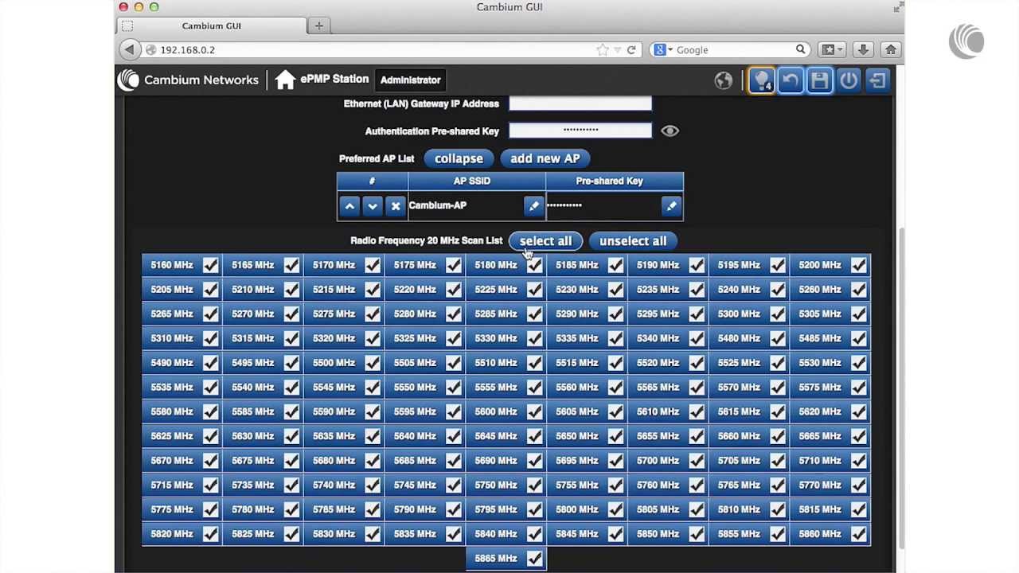
Task: Open the Google search engine dropdown
Action: tap(662, 49)
